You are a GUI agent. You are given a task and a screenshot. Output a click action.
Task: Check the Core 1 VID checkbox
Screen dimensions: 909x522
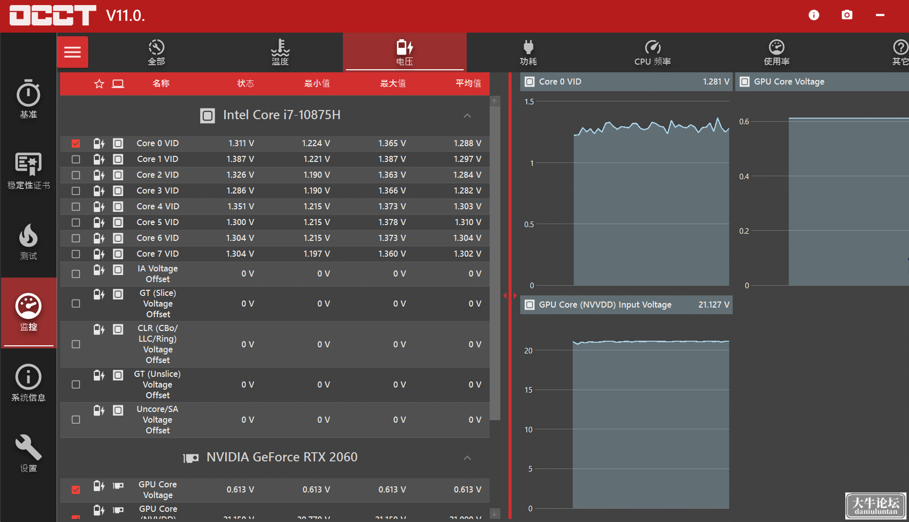coord(76,159)
